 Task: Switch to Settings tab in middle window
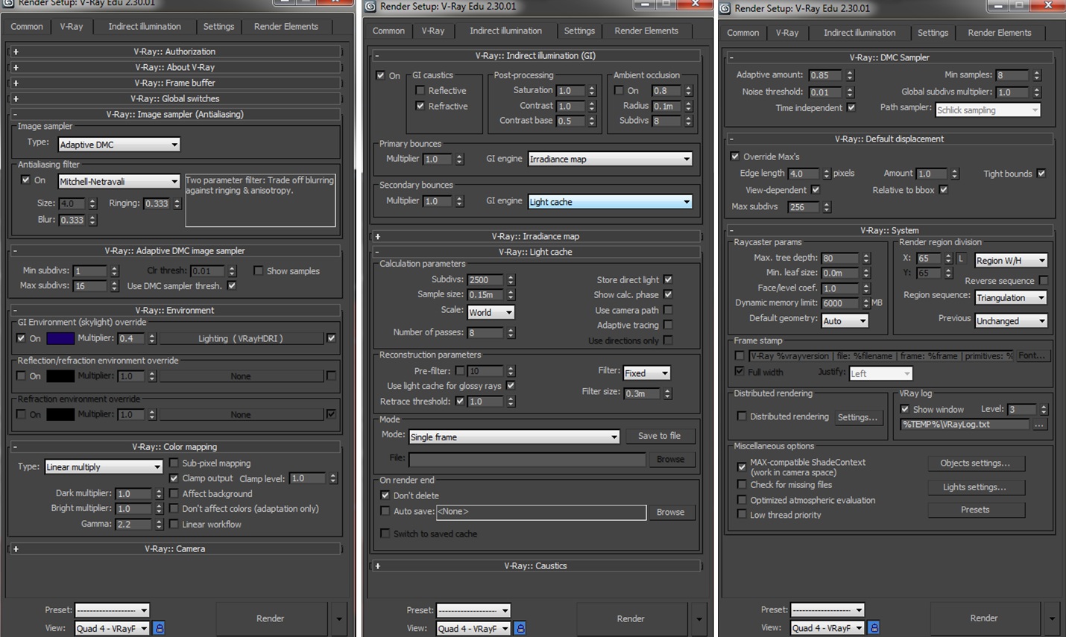click(579, 31)
